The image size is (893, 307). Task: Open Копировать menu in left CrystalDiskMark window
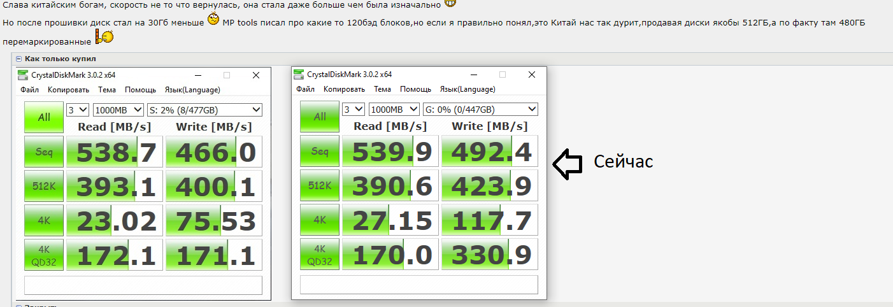click(68, 90)
